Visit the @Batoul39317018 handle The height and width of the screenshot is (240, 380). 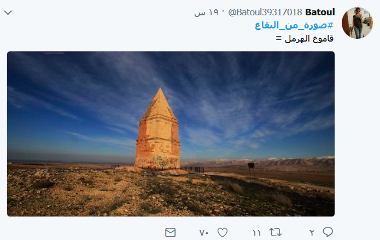pyautogui.click(x=265, y=12)
